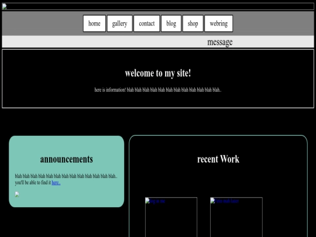Viewport: 316px width, 237px height.
Task: Open the second recent work thumbnail
Action: [x=236, y=217]
